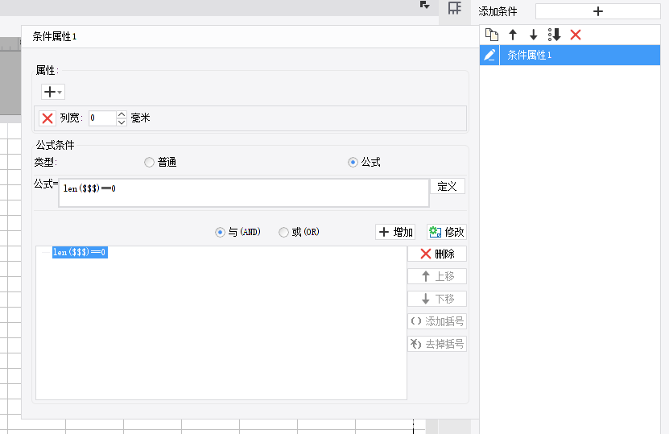Click the pencil edit icon beside 条件属性1
669x434 pixels.
[x=489, y=55]
